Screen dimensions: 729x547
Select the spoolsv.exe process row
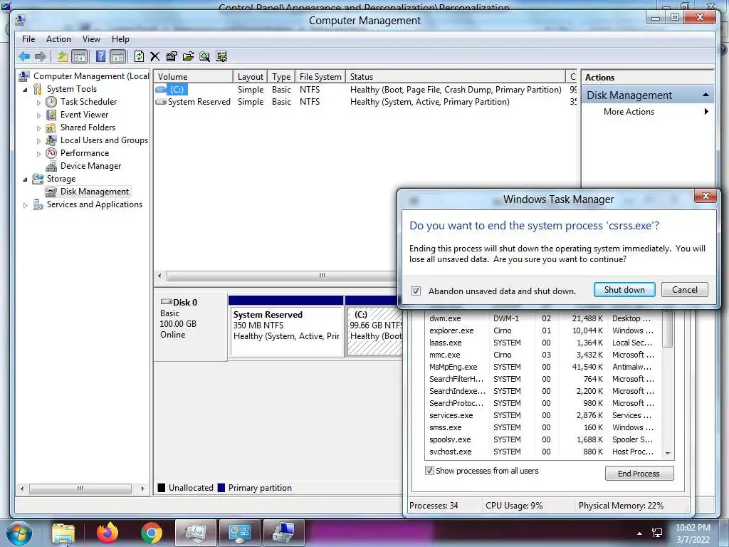pyautogui.click(x=542, y=439)
